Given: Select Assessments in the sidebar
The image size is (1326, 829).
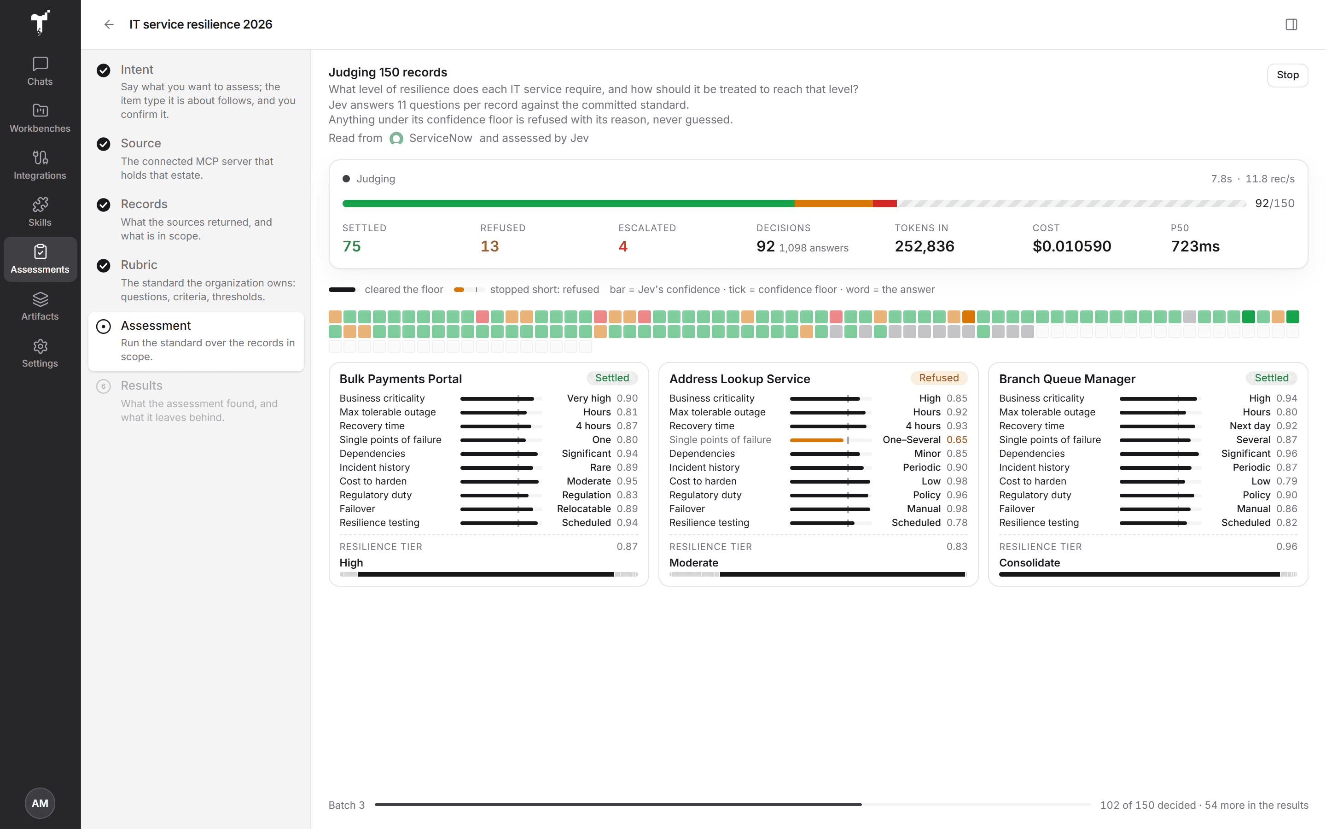Looking at the screenshot, I should (40, 259).
